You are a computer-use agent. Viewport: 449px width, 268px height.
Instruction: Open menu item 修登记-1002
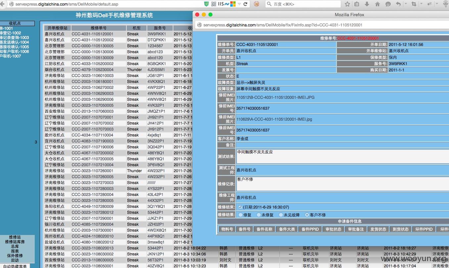tap(11, 33)
